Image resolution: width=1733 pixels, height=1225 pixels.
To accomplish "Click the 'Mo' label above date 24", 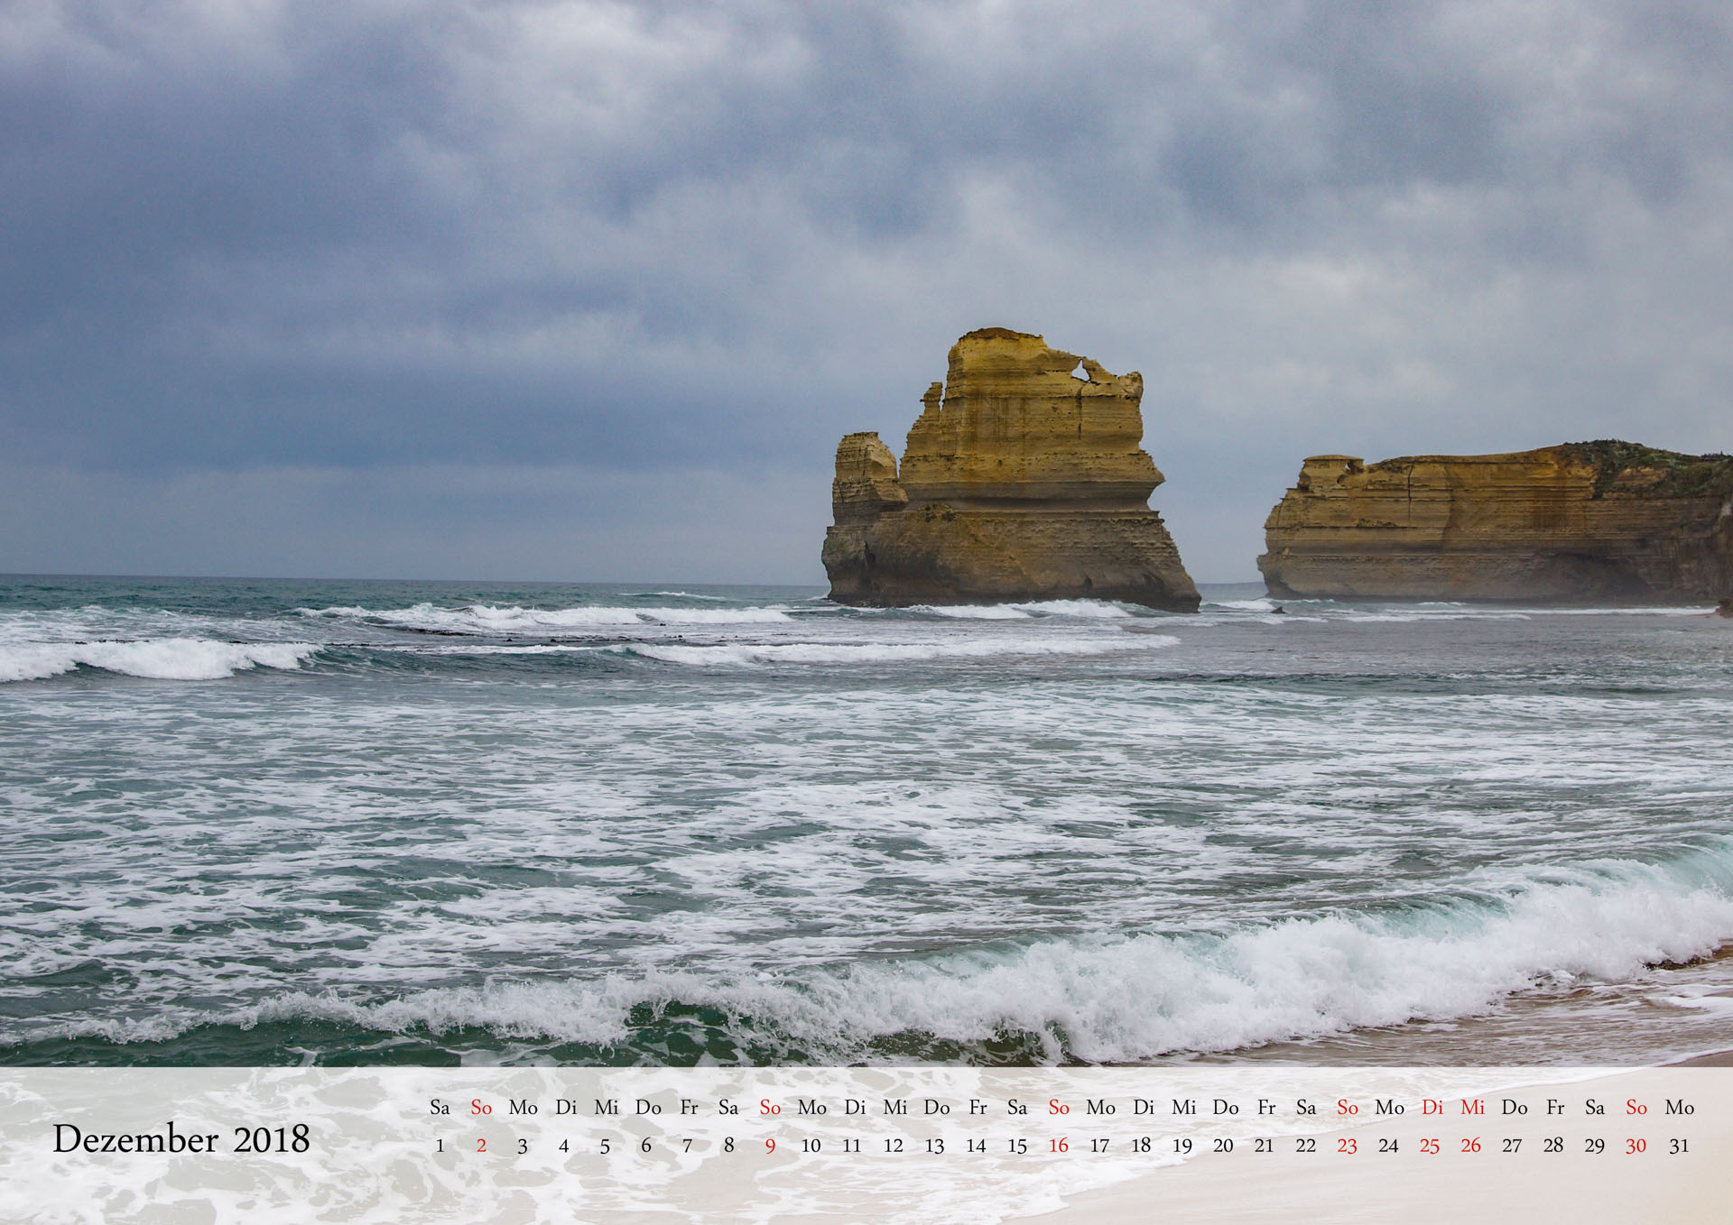I will 1390,1108.
